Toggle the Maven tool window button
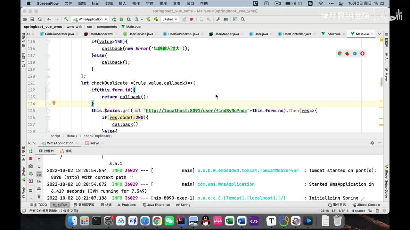 tap(386, 75)
